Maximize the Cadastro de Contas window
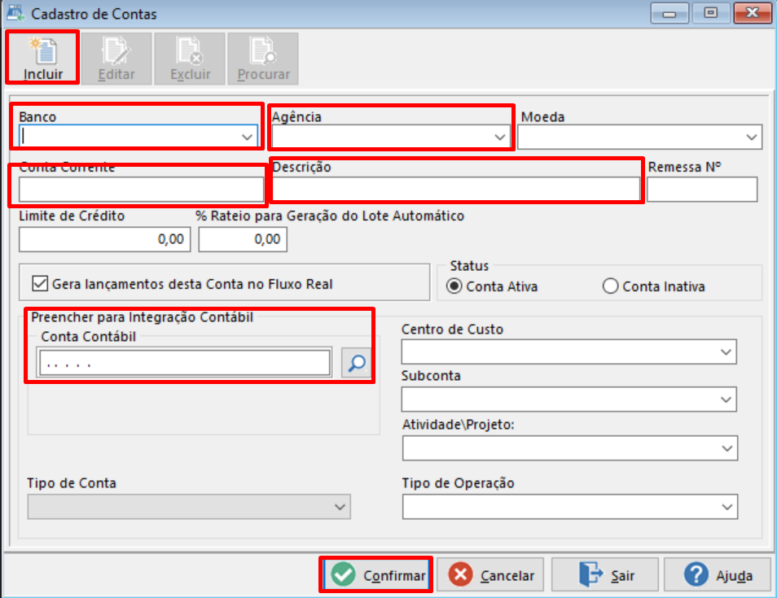The height and width of the screenshot is (598, 777). (x=710, y=13)
